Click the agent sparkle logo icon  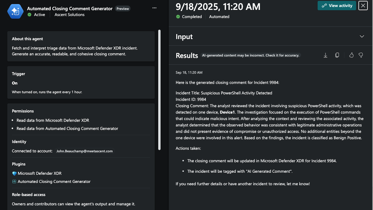pos(15,11)
